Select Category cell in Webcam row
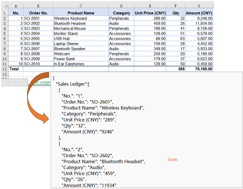Screen dimensions: 243x189 [121, 54]
